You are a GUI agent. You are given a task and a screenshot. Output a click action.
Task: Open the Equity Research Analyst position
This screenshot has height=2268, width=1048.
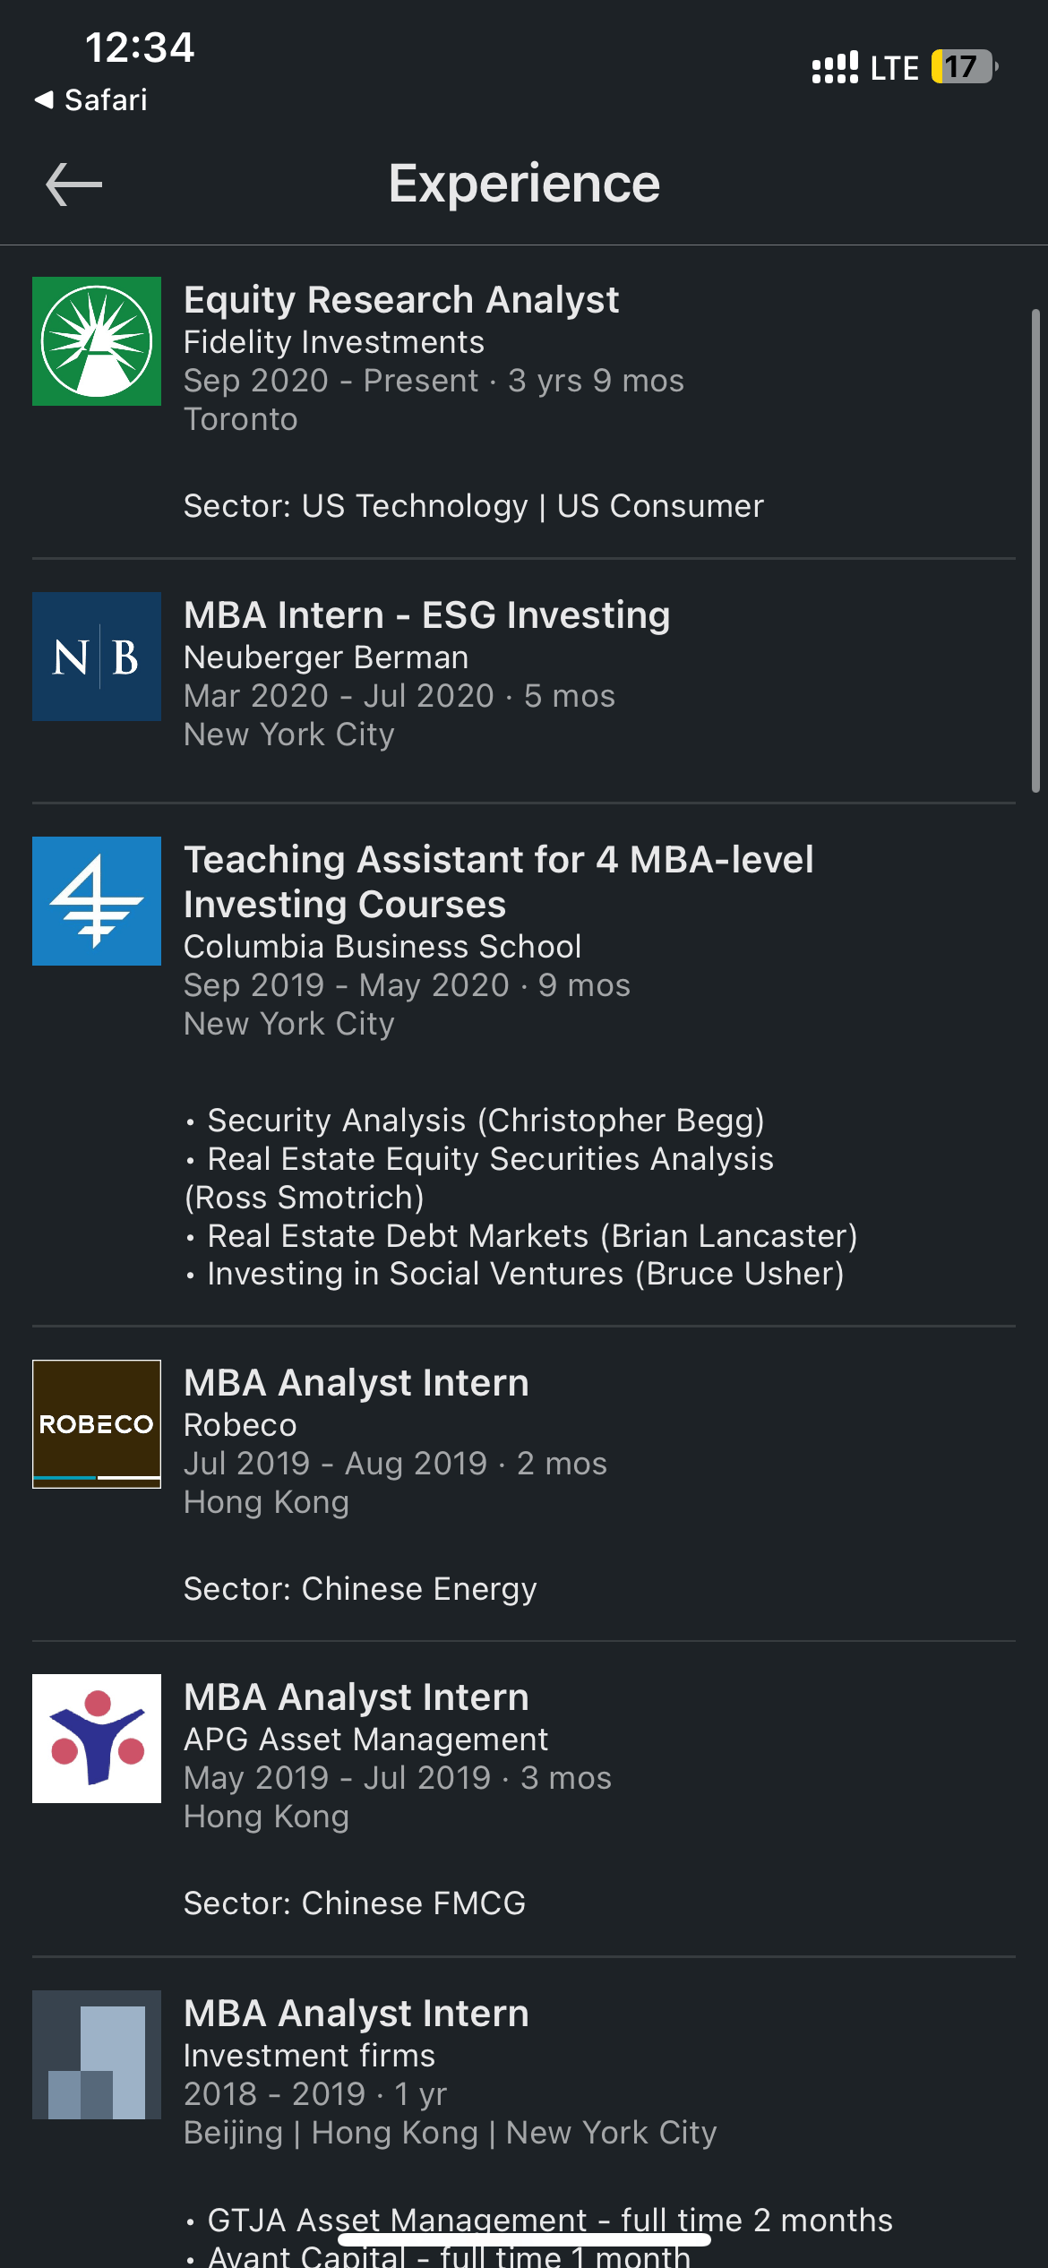(400, 300)
